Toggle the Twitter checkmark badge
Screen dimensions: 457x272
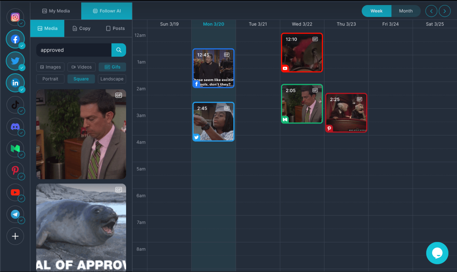22,68
